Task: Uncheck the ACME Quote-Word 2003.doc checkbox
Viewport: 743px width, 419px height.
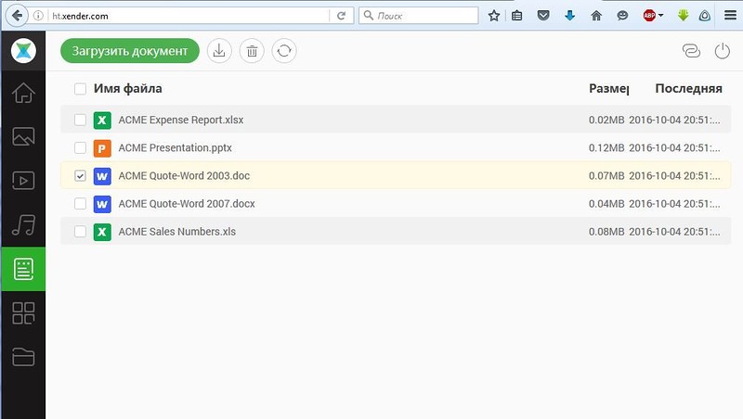Action: [x=80, y=175]
